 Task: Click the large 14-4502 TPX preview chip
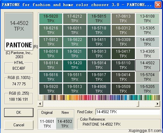click(19, 26)
